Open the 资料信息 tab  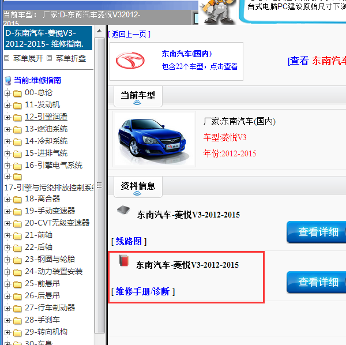click(138, 187)
